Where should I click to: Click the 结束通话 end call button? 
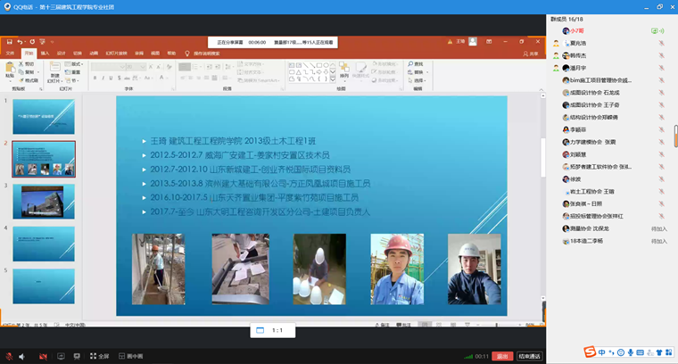tap(529, 355)
